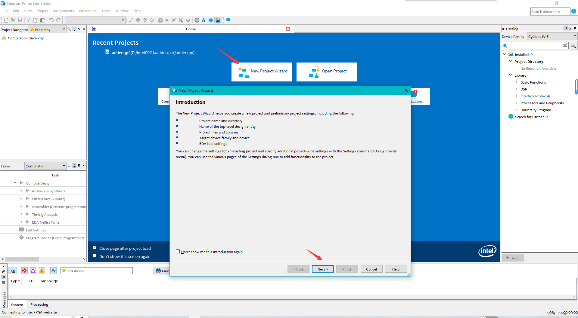Open the Assignments menu
Viewport: 578px width, 318px height.
click(x=63, y=11)
